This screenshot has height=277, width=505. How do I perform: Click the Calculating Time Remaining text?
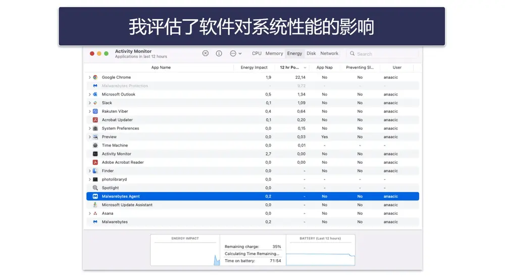click(x=252, y=254)
